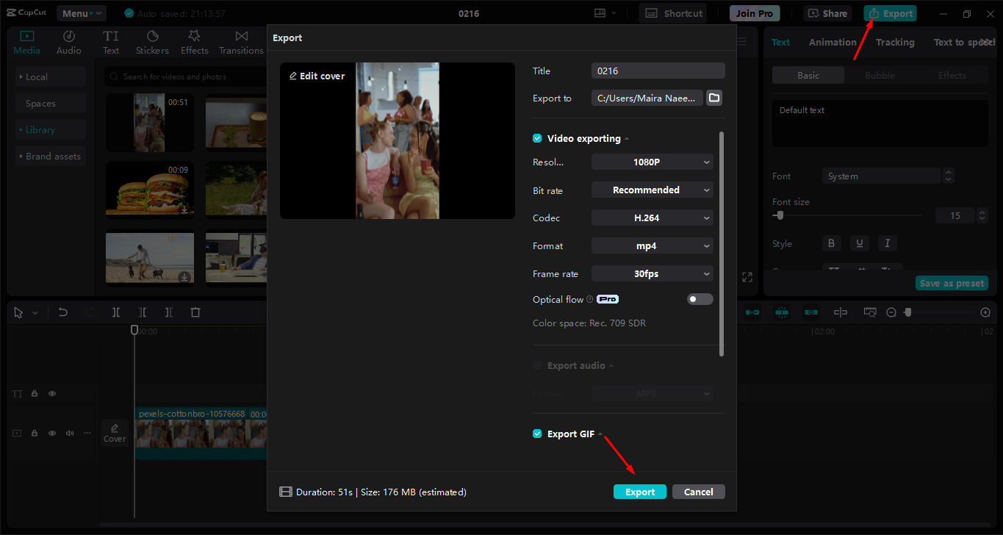Select the split clip icon in timeline toolbar
1003x535 pixels.
tap(115, 312)
